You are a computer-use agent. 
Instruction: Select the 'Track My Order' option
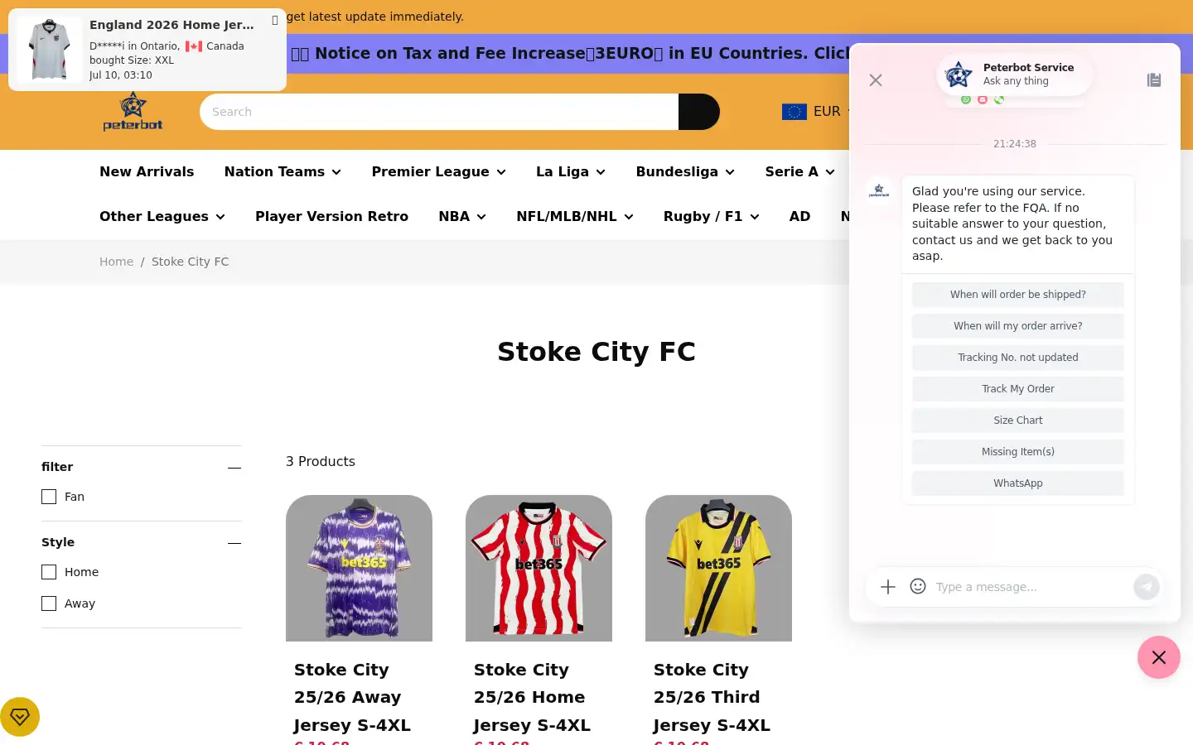[x=1018, y=389]
